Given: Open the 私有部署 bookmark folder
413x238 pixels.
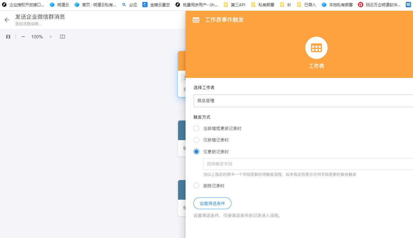Looking at the screenshot, I should [x=263, y=5].
